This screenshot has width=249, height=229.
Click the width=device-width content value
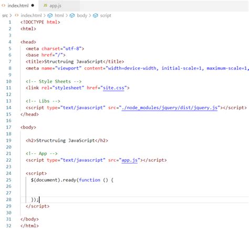[132, 68]
